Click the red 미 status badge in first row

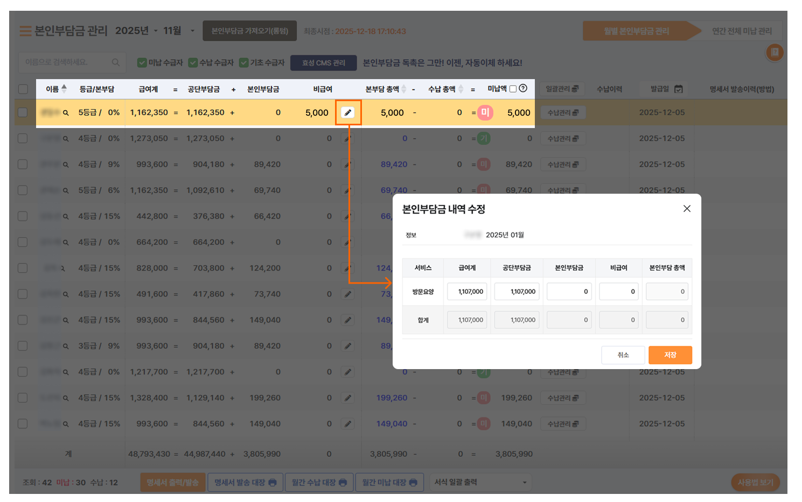tap(485, 112)
